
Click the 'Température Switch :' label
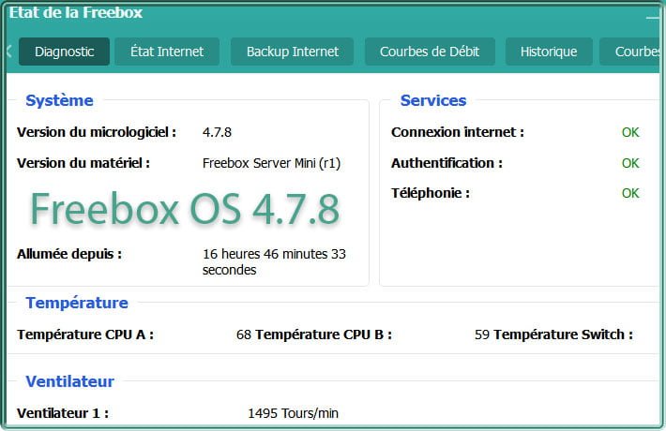[x=563, y=334]
